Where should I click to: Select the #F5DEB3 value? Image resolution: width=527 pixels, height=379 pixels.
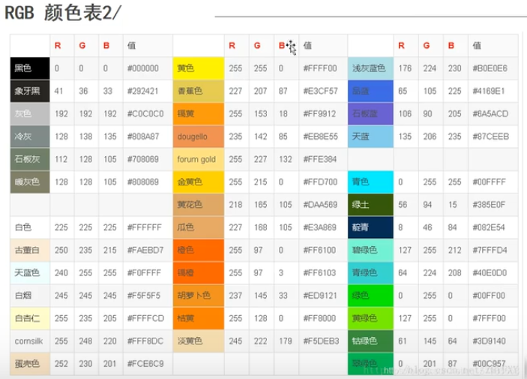[321, 341]
